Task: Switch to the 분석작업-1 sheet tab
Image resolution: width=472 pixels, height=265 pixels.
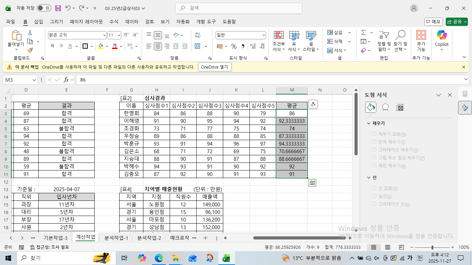Action: pyautogui.click(x=116, y=238)
